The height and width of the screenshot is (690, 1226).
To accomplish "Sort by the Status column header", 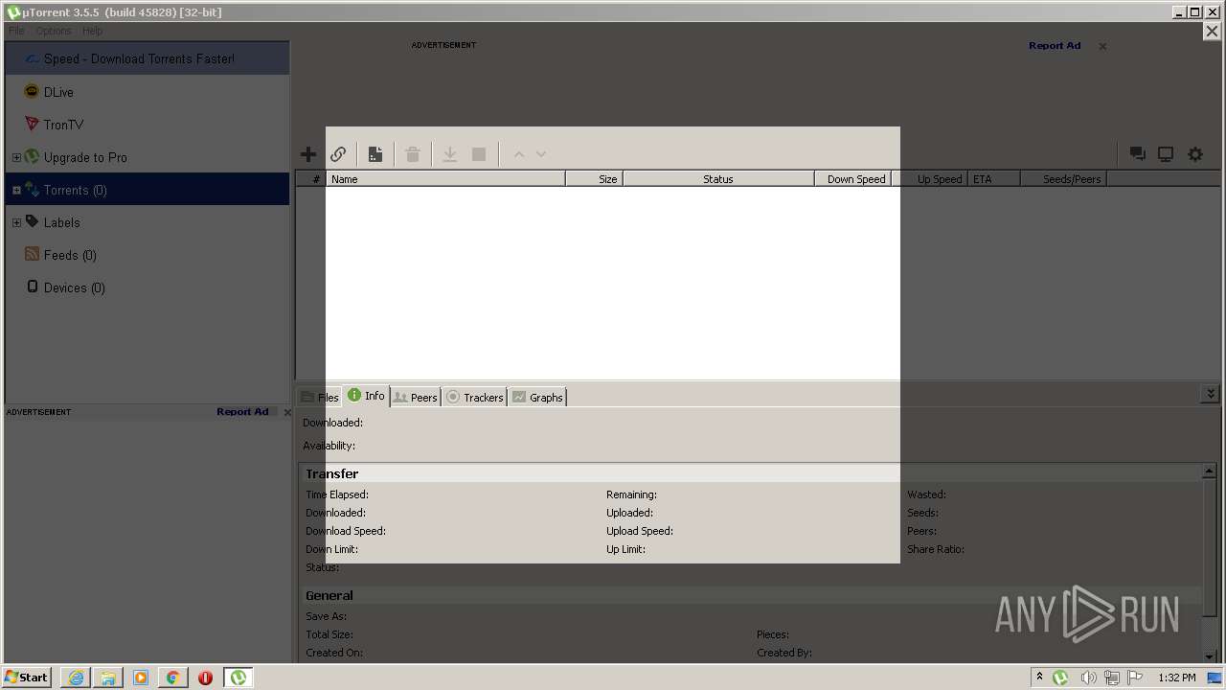I will pyautogui.click(x=718, y=179).
